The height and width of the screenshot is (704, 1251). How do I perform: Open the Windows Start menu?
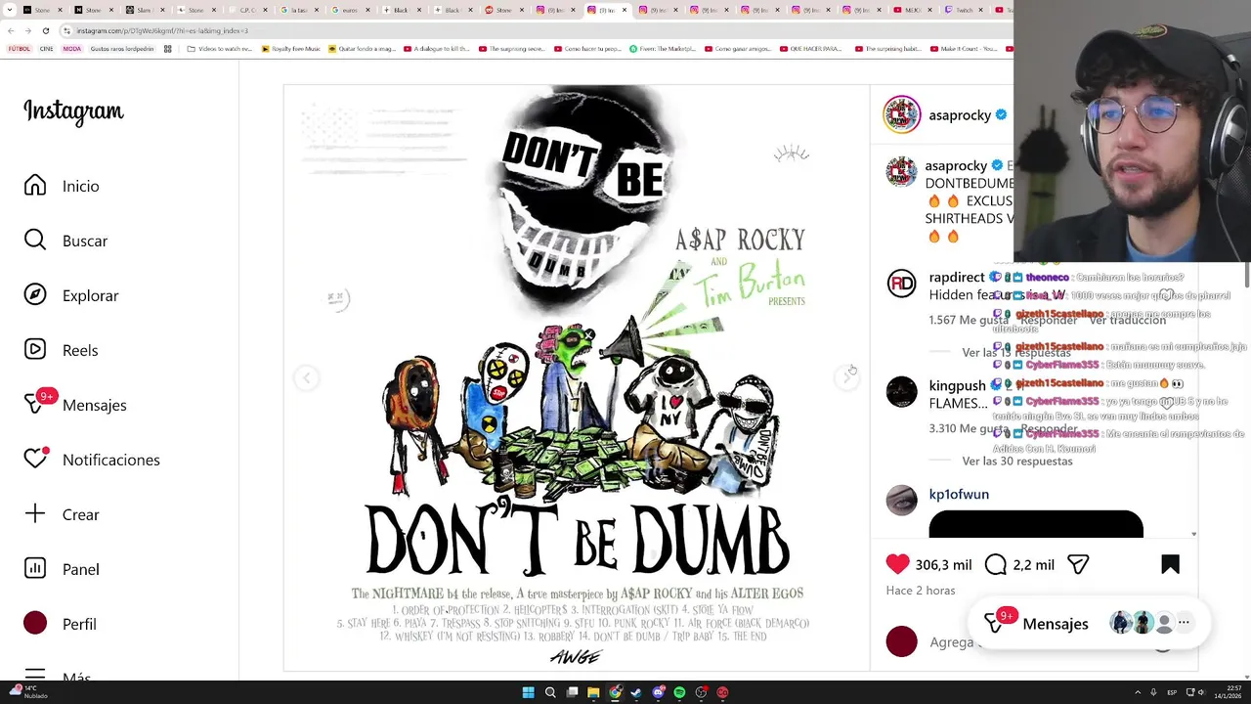tap(528, 692)
